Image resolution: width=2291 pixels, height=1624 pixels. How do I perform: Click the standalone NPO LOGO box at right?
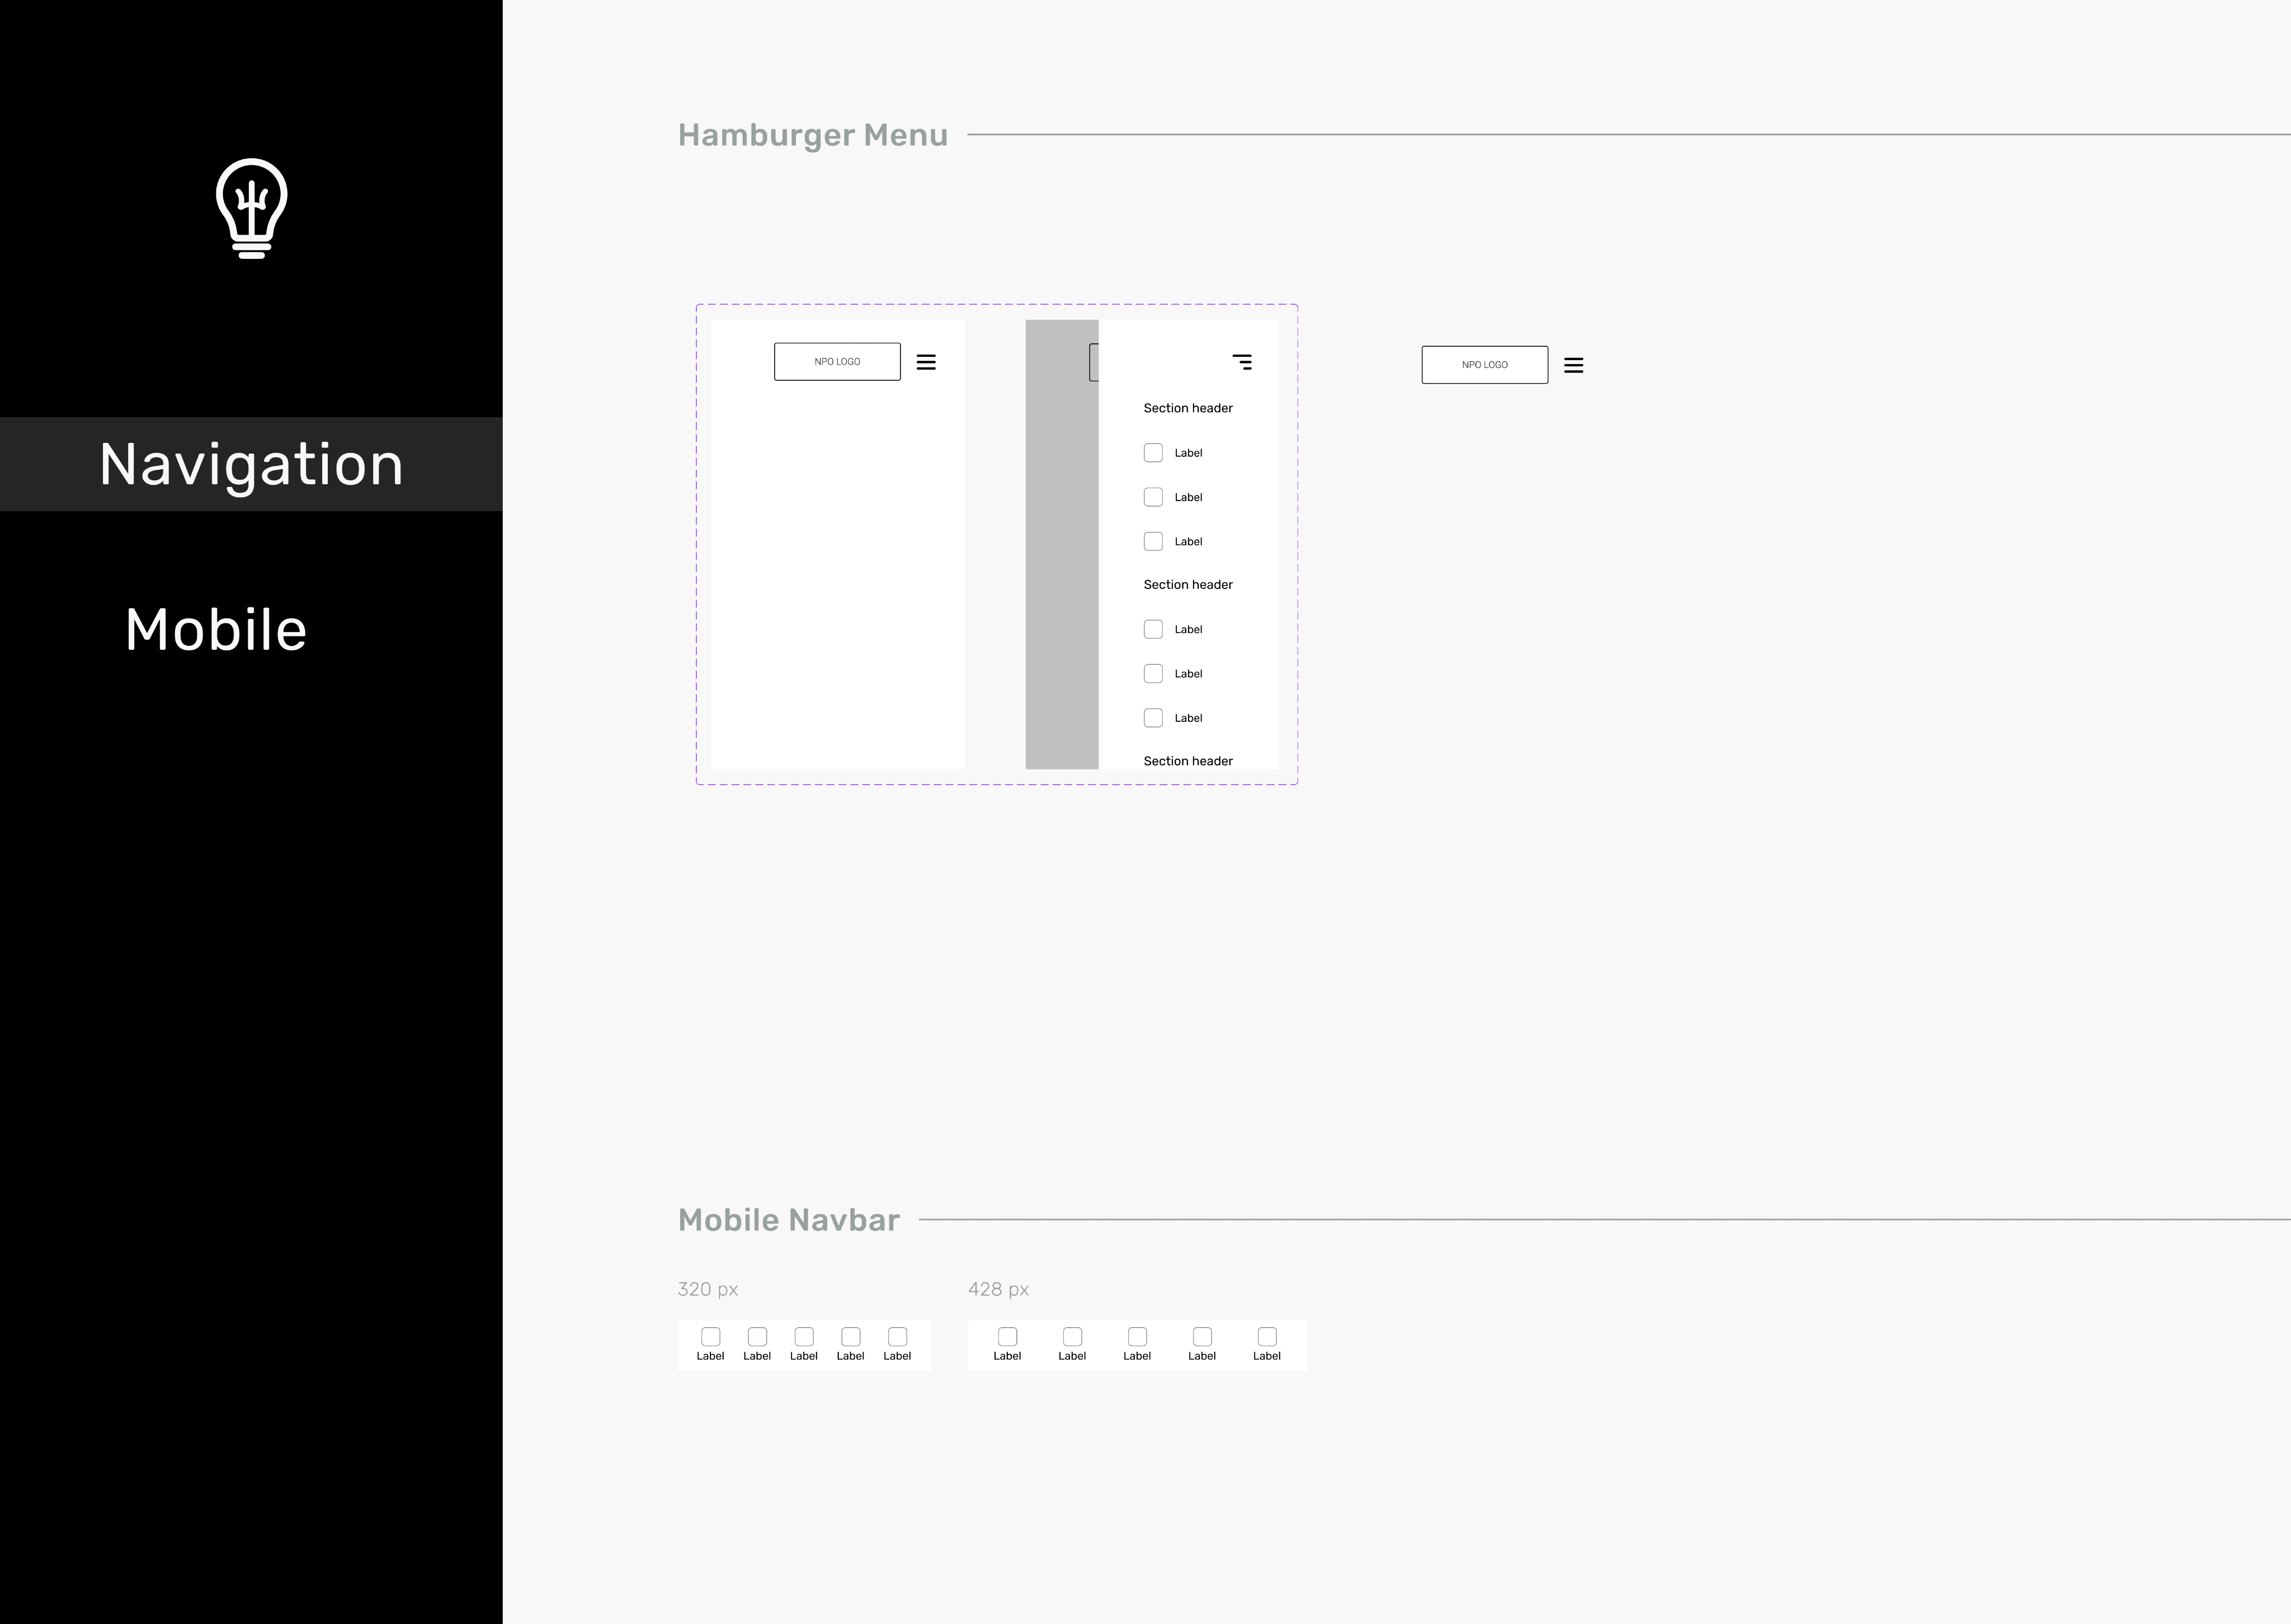tap(1484, 365)
